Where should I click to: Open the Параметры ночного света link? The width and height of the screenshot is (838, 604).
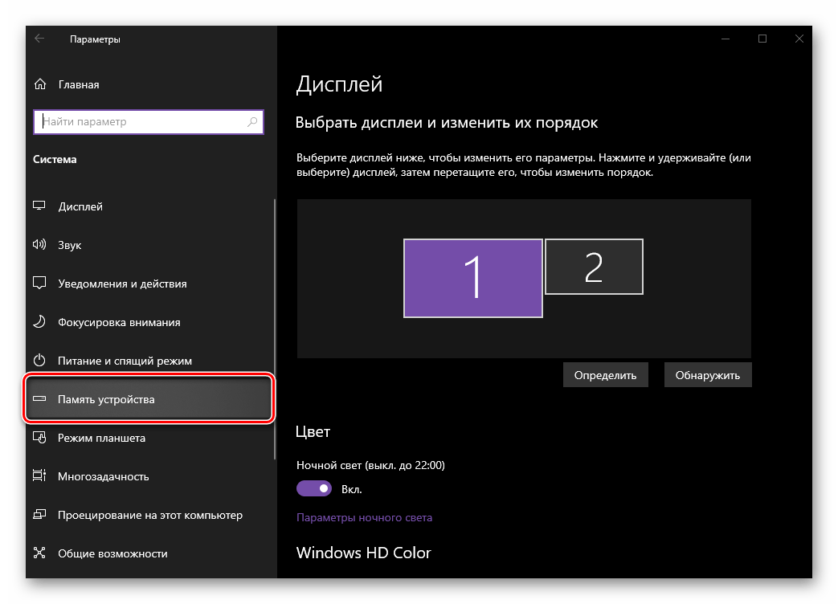coord(364,518)
